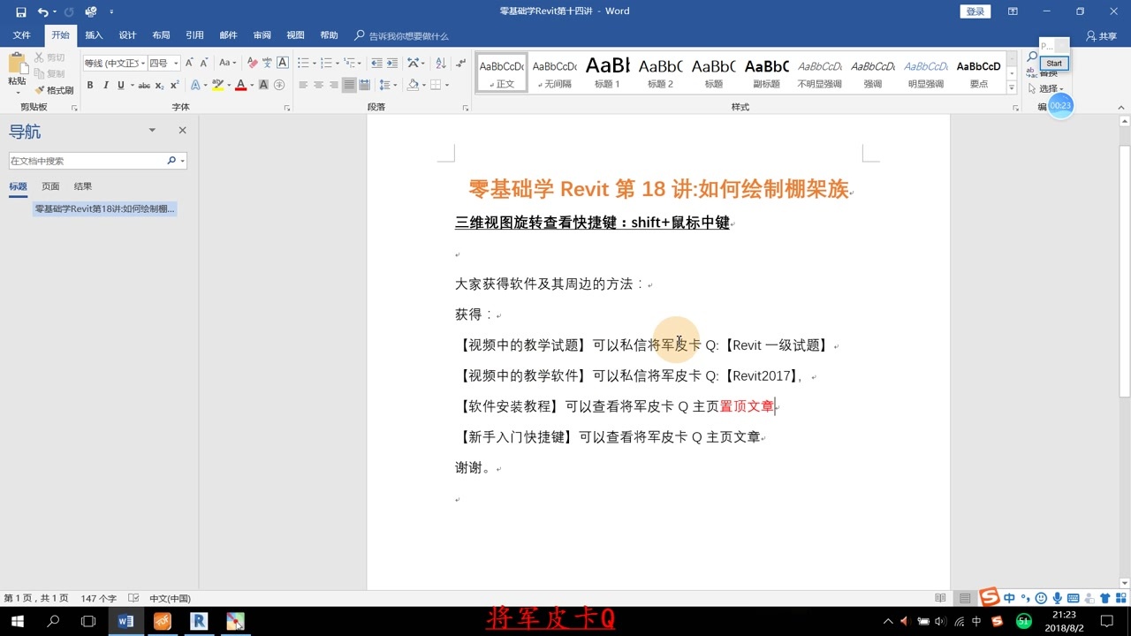The image size is (1131, 636).
Task: Apply the 无间隔 style
Action: tap(555, 72)
